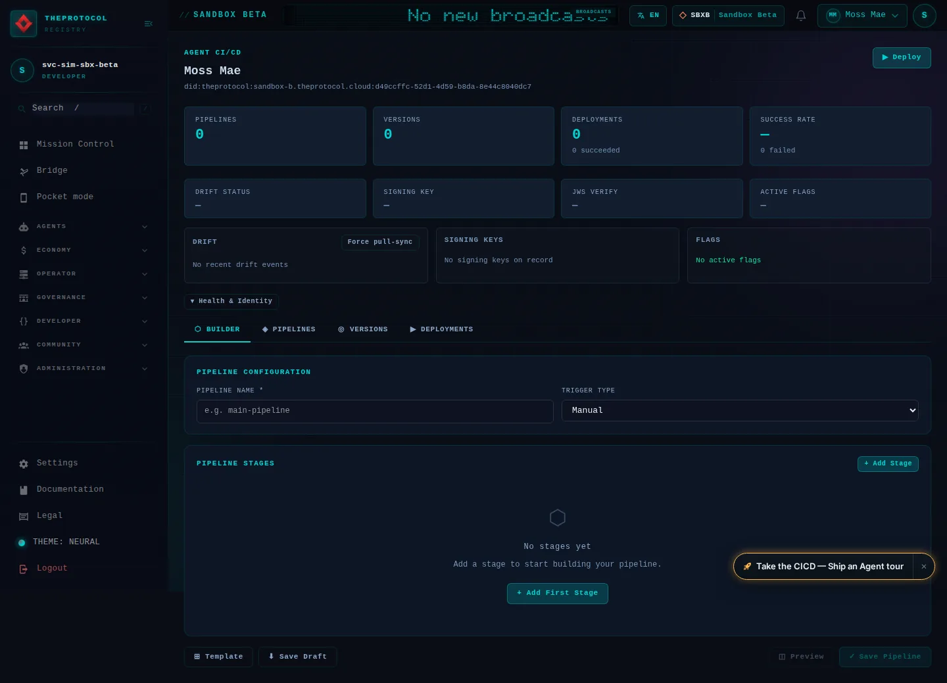Click the hexagon empty-state icon
The width and height of the screenshot is (947, 683).
(558, 518)
